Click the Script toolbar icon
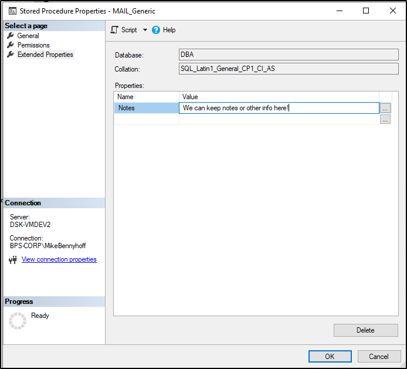This screenshot has height=369, width=407. pyautogui.click(x=114, y=30)
